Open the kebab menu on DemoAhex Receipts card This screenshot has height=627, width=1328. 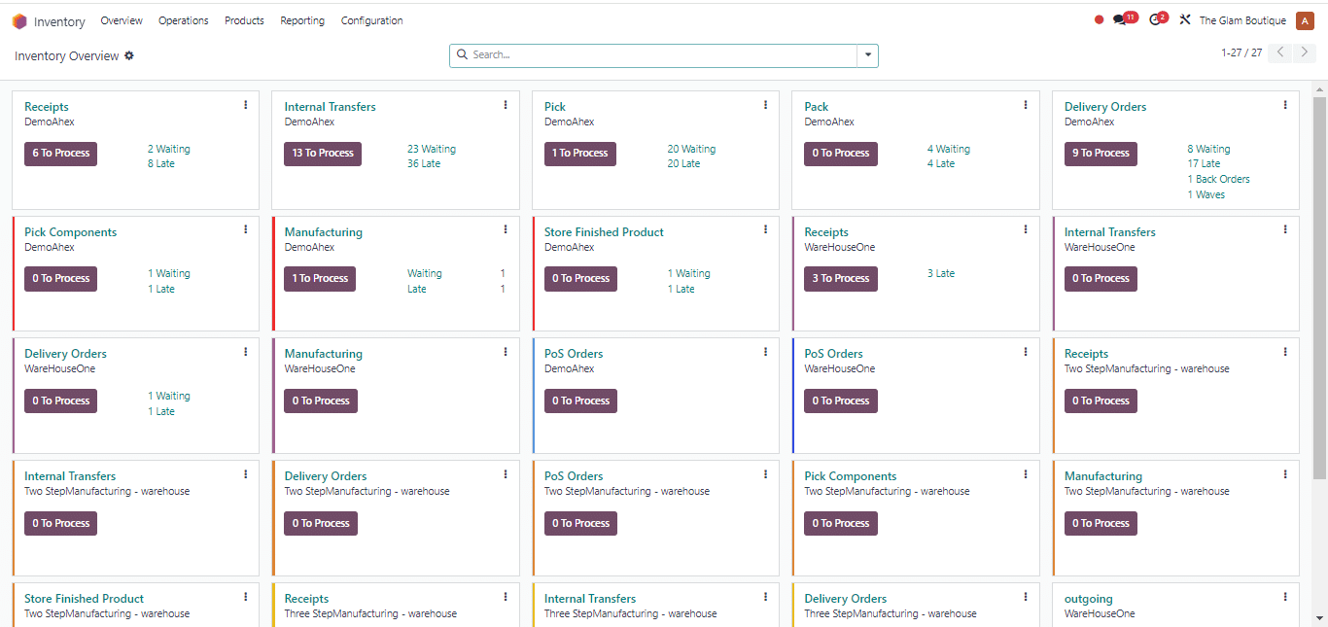click(245, 105)
